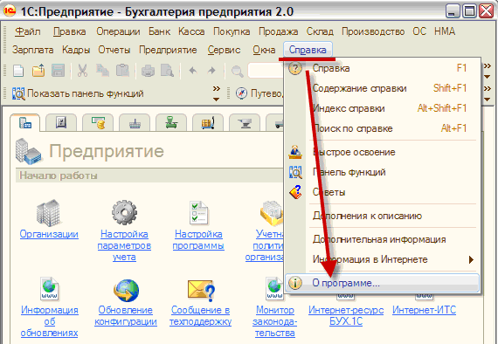
Task: Select Панель функций in the Справка menu
Action: 382,172
